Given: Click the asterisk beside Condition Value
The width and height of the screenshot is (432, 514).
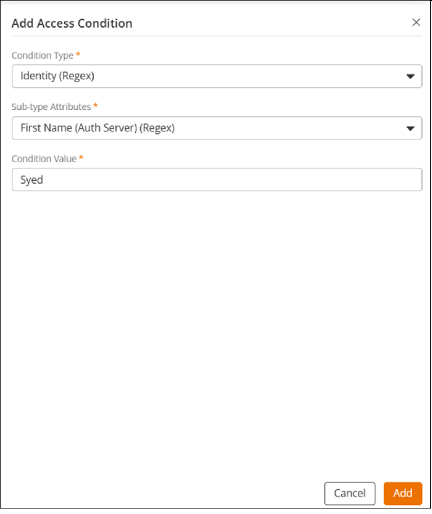Looking at the screenshot, I should click(x=81, y=157).
